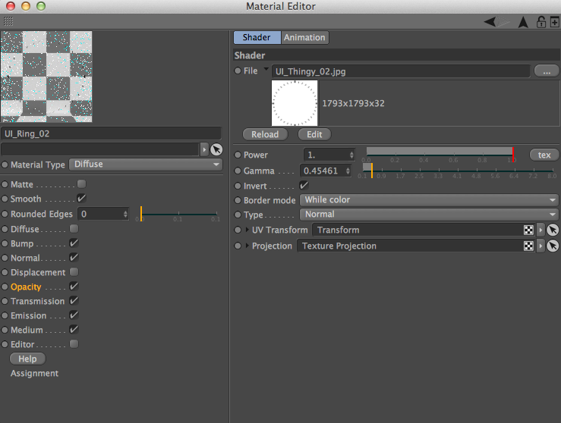Screen dimensions: 561x423
Task: Select the Bump channel label
Action: point(22,243)
